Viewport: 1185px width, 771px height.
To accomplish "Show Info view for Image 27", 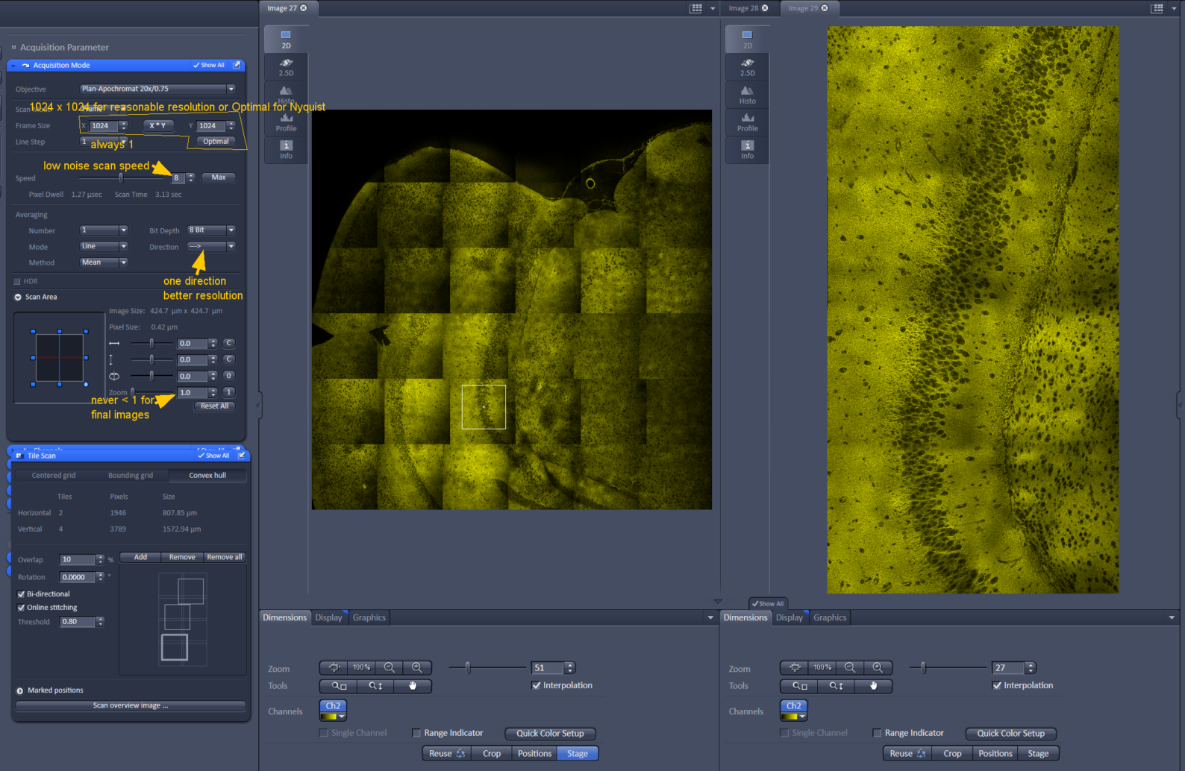I will 286,149.
